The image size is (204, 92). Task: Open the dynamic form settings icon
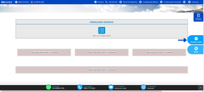[101, 30]
